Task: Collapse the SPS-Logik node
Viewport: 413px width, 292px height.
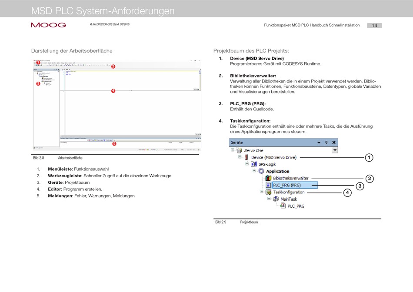Action: pos(247,164)
